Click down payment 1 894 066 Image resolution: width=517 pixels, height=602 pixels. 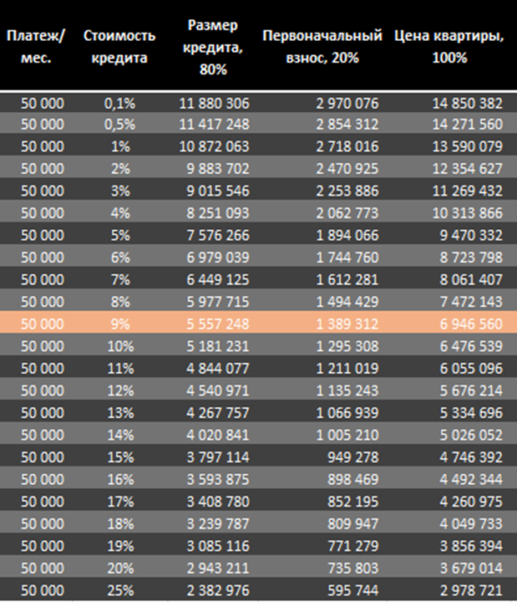(x=347, y=235)
